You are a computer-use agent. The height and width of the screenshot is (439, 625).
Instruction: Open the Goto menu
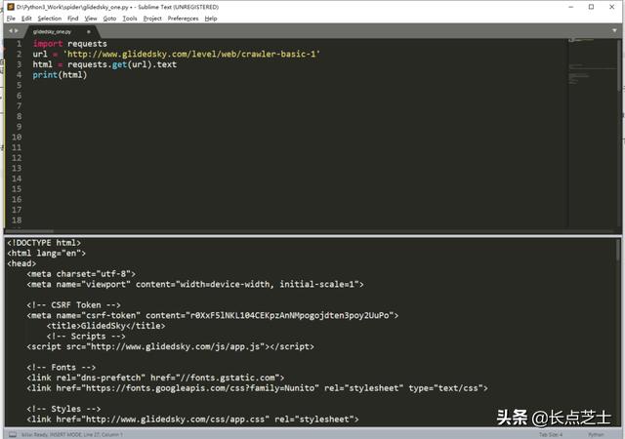pyautogui.click(x=109, y=19)
